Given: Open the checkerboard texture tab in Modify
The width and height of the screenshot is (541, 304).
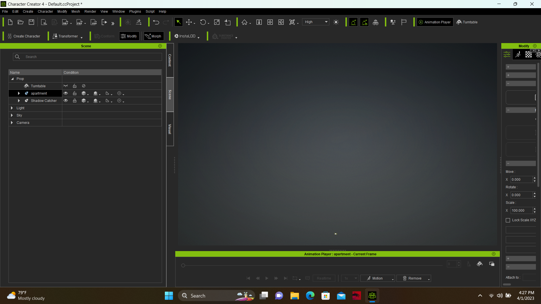Looking at the screenshot, I should coord(529,55).
